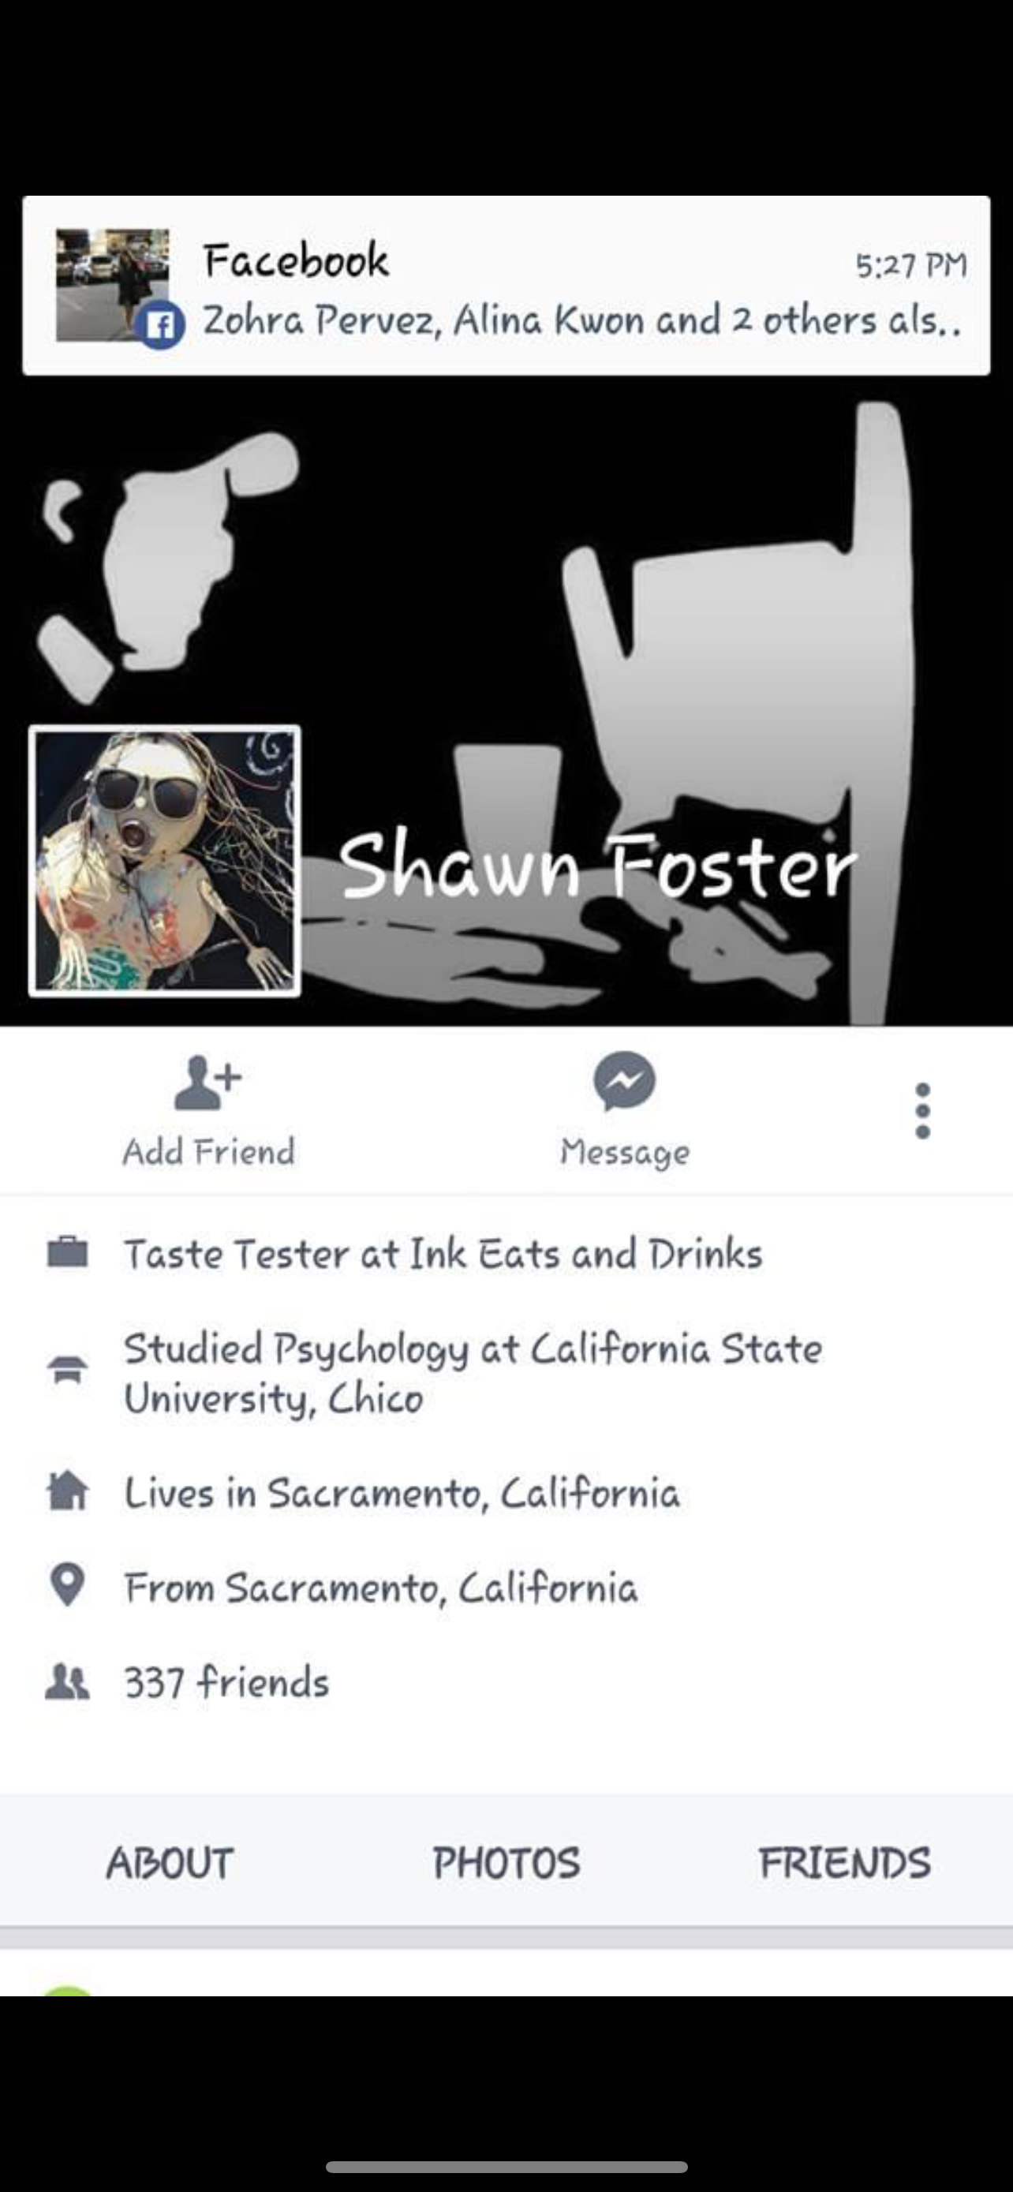Tap the Add Friend icon
The height and width of the screenshot is (2192, 1013).
tap(208, 1083)
